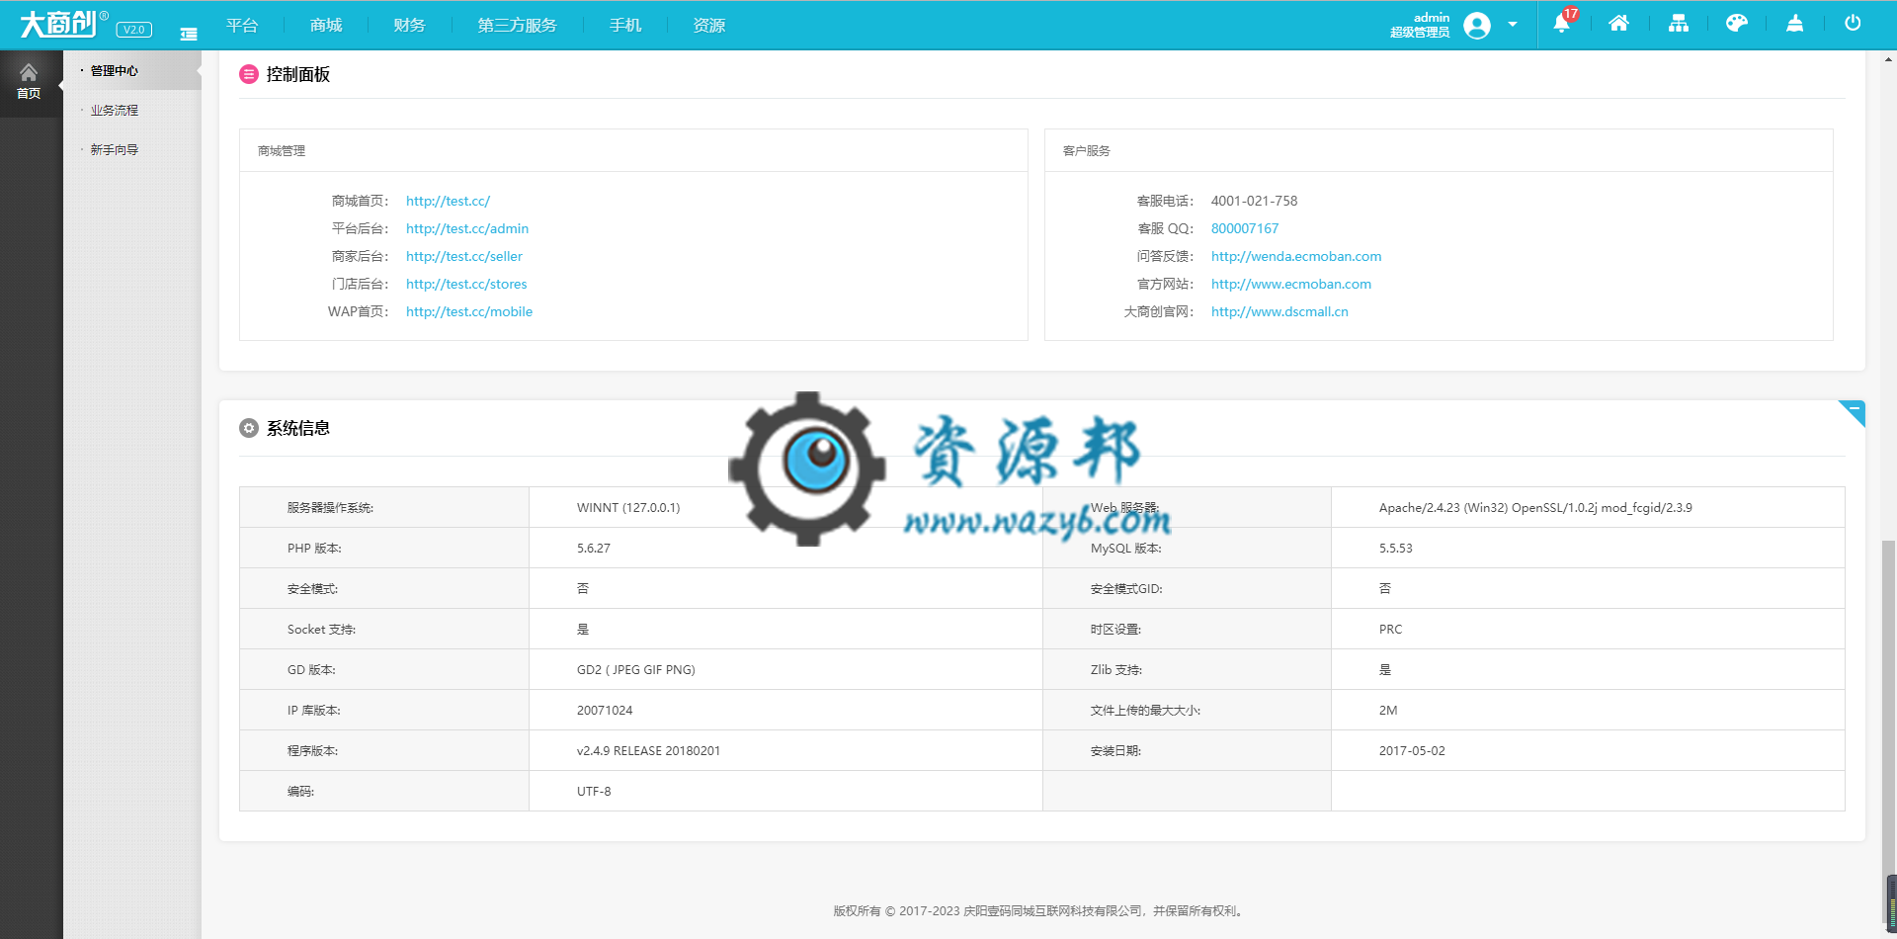
Task: Open the http://test.cc/mobile link
Action: click(x=469, y=311)
